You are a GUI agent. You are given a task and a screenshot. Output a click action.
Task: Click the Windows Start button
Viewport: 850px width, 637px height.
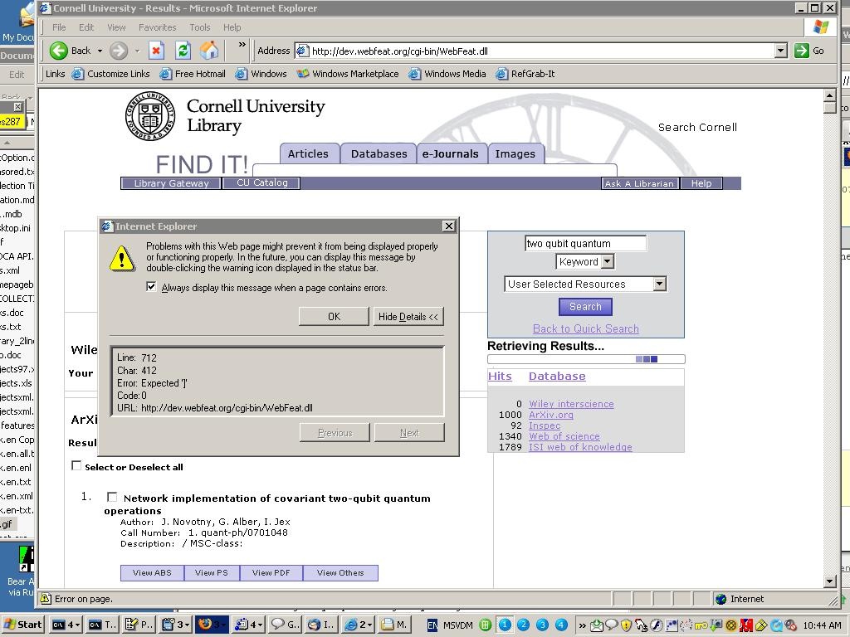(22, 625)
